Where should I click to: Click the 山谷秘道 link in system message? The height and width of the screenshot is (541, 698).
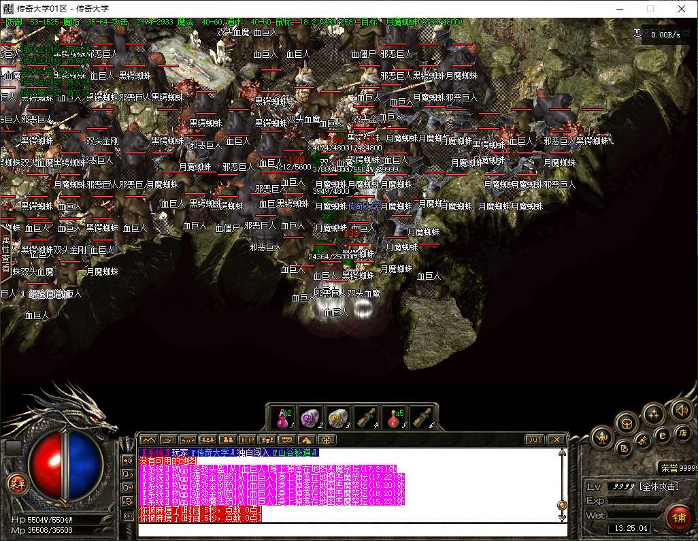pos(295,453)
